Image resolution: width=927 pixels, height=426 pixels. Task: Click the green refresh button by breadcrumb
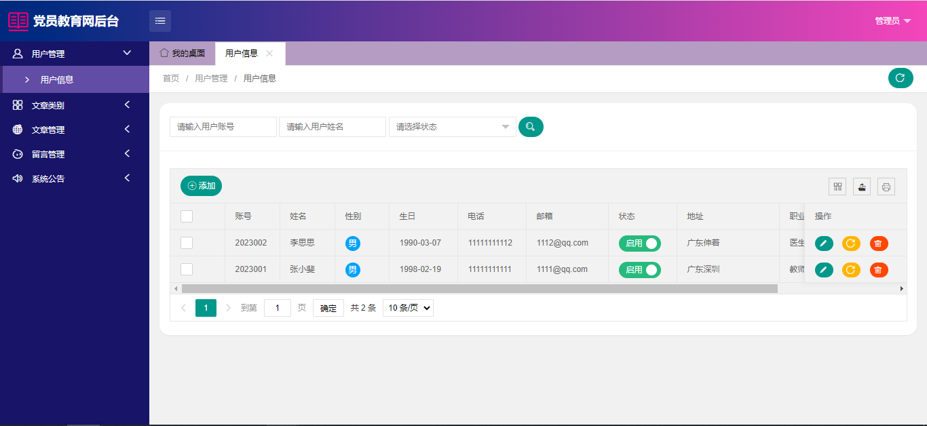click(901, 78)
